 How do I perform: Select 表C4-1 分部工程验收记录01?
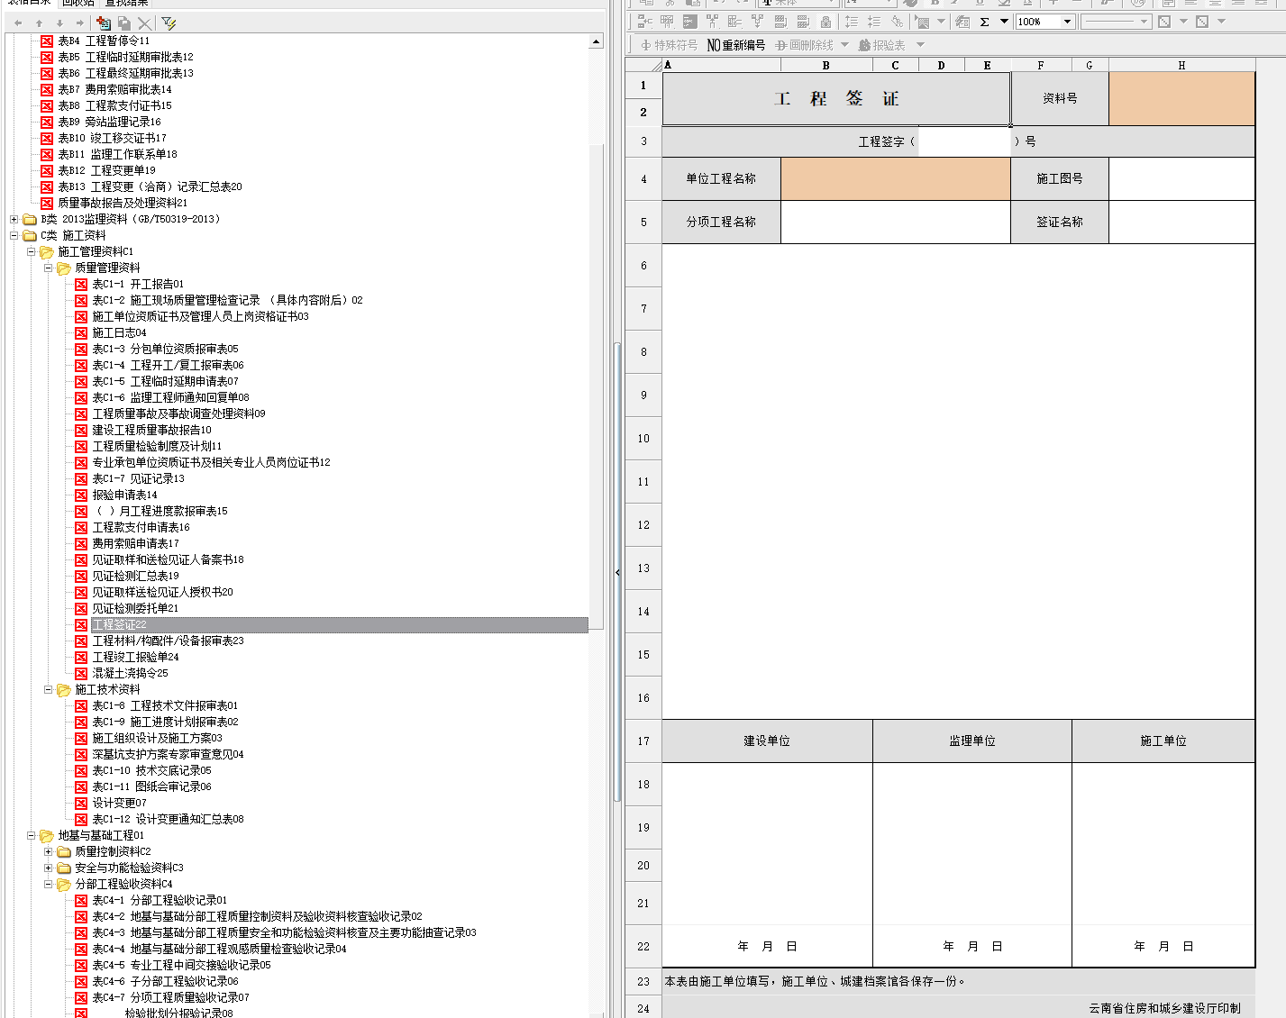(x=160, y=900)
